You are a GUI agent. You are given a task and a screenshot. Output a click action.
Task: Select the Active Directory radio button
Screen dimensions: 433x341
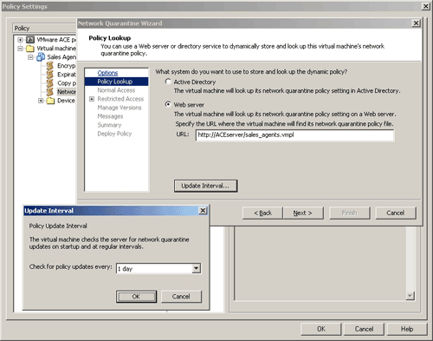point(168,82)
